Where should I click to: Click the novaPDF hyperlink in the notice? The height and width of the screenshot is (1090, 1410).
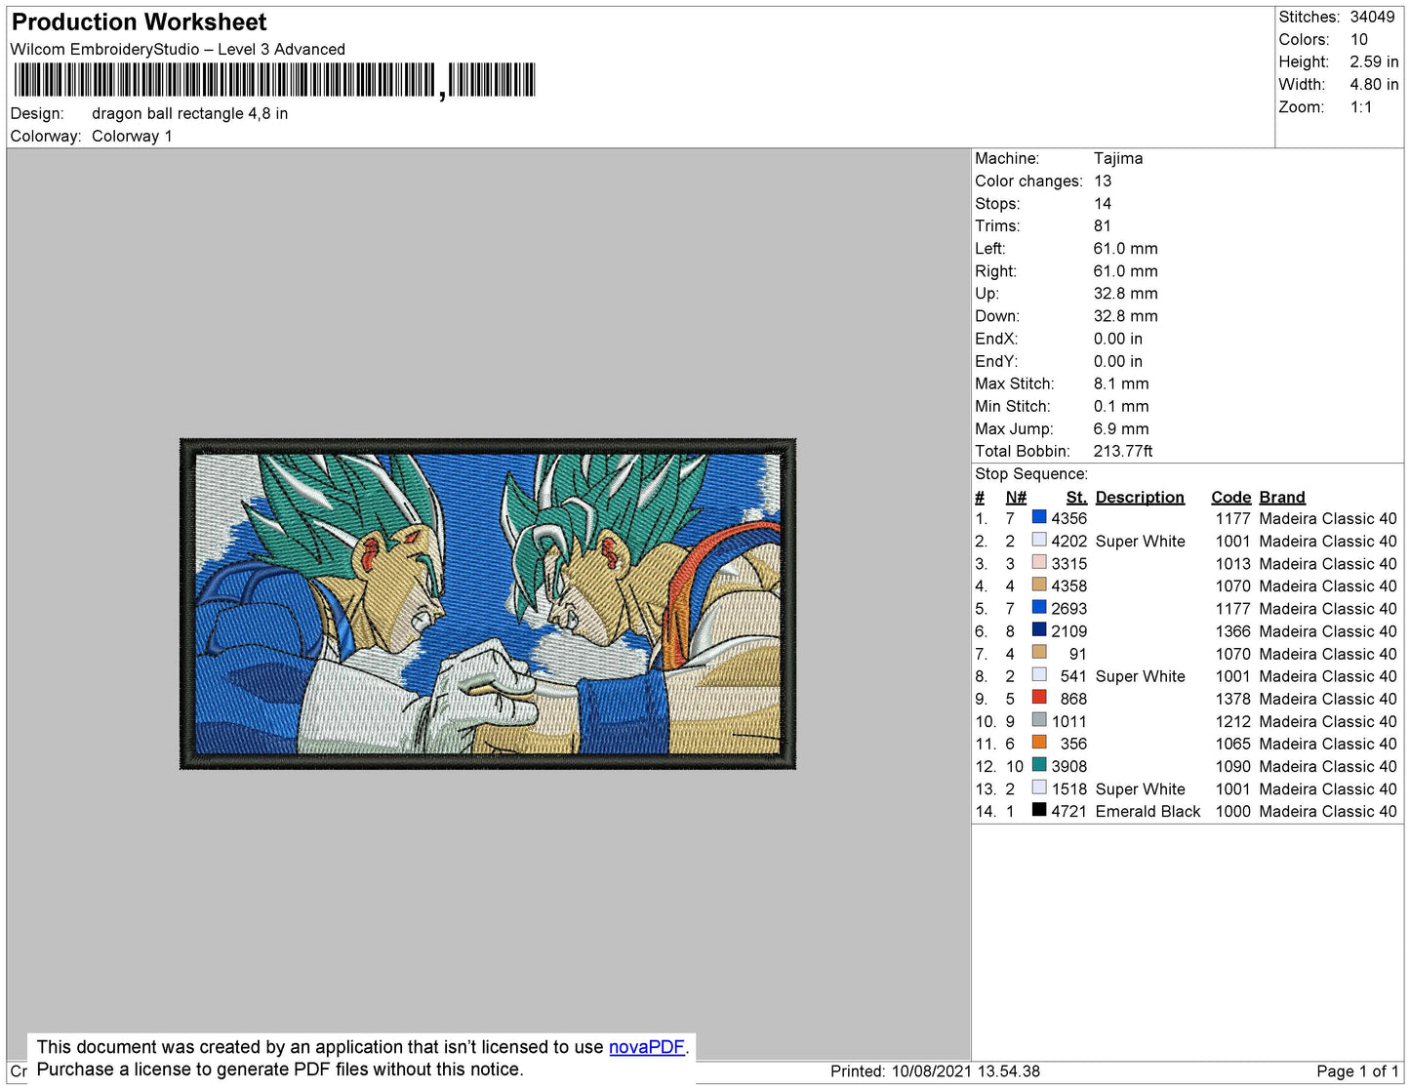(646, 1047)
